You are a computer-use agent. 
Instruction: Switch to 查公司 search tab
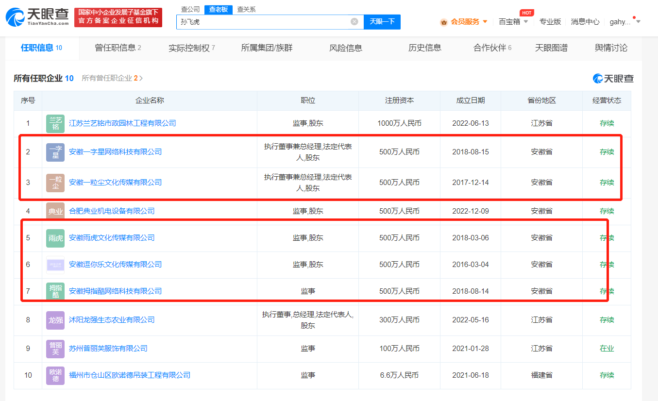tap(190, 9)
